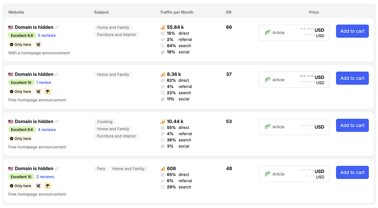Open the 2 reviews link
Image resolution: width=378 pixels, height=208 pixels.
[x=45, y=177]
